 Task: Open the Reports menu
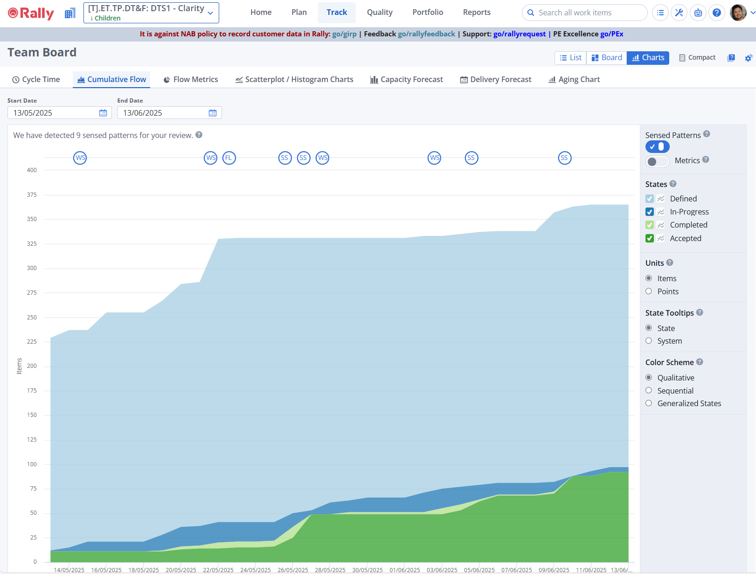click(477, 13)
